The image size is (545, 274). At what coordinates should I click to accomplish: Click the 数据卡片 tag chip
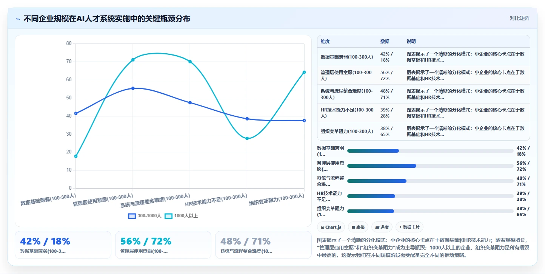point(410,227)
